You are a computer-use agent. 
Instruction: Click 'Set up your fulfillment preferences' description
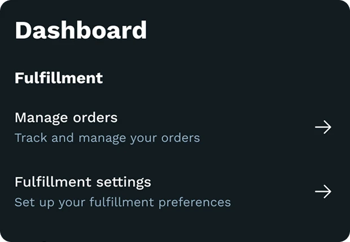(123, 202)
